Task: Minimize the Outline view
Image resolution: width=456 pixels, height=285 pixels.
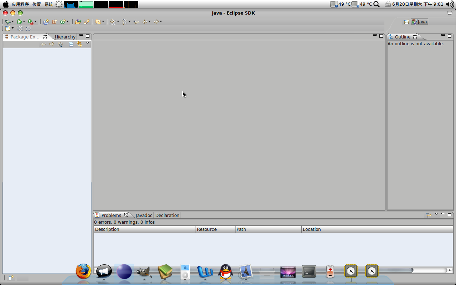Action: [443, 35]
